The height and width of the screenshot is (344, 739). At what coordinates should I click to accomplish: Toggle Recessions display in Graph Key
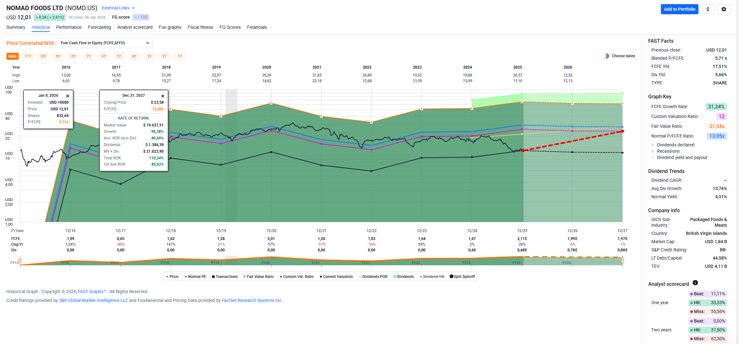[x=668, y=151]
